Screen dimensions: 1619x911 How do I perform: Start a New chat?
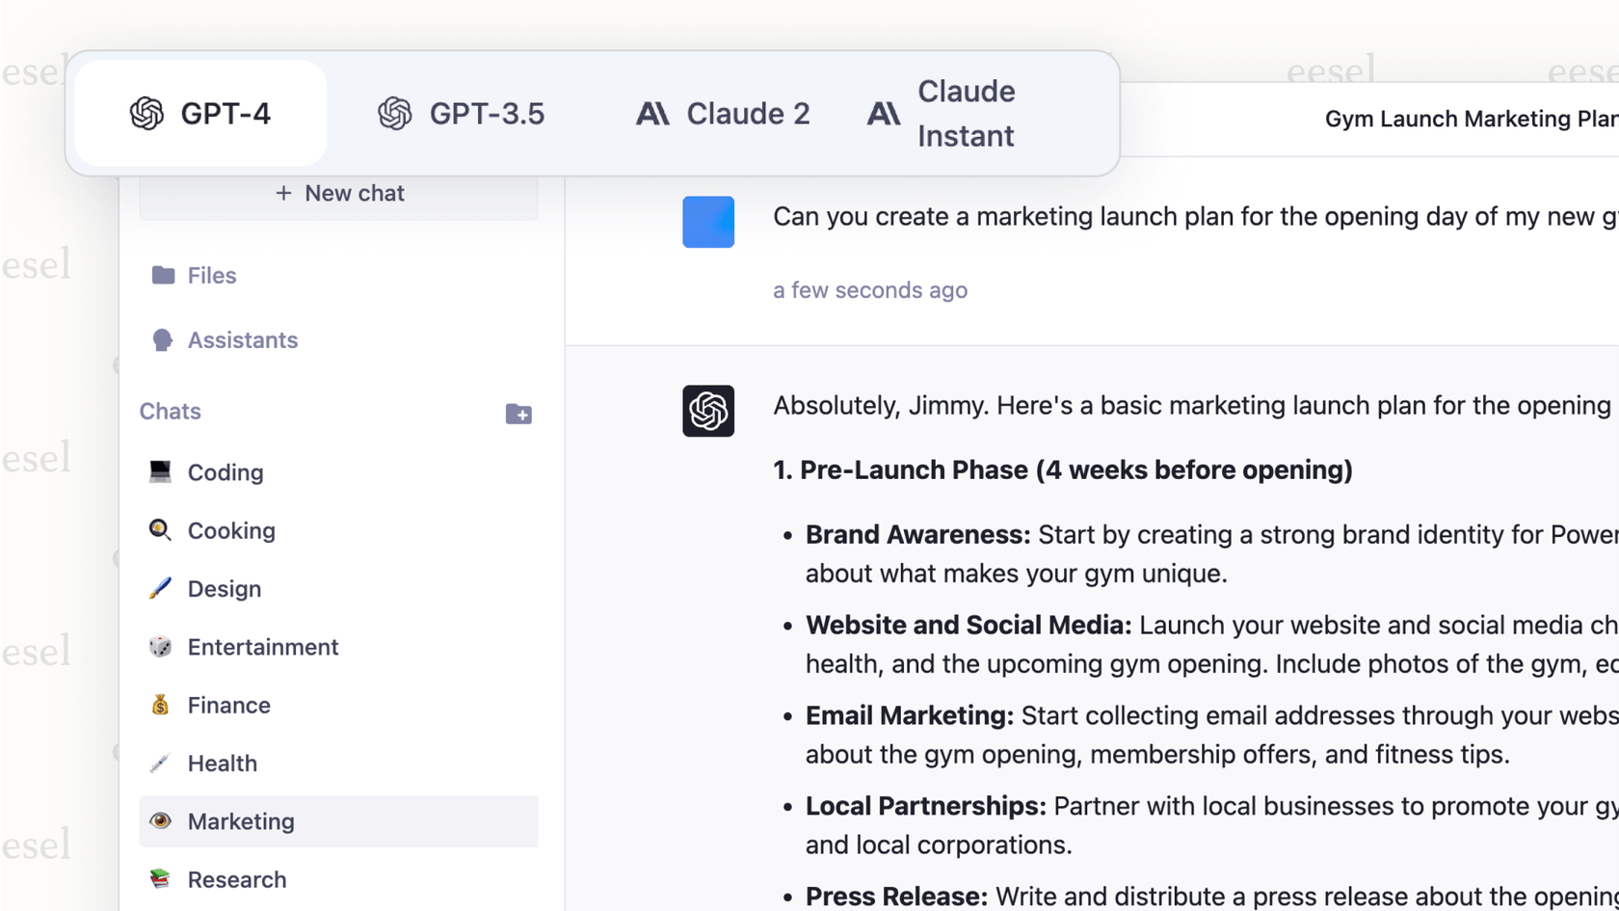339,194
